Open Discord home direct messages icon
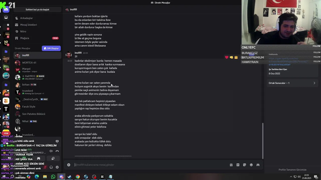Image resolution: width=321 pixels, height=180 pixels. [x=6, y=9]
